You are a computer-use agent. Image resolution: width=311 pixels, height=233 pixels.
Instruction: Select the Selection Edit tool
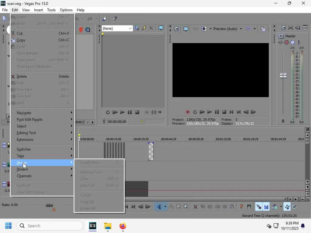[x=179, y=207]
